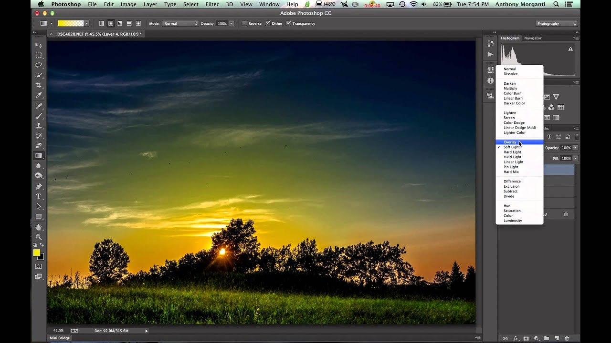
Task: Click Create new layer icon
Action: [557, 338]
